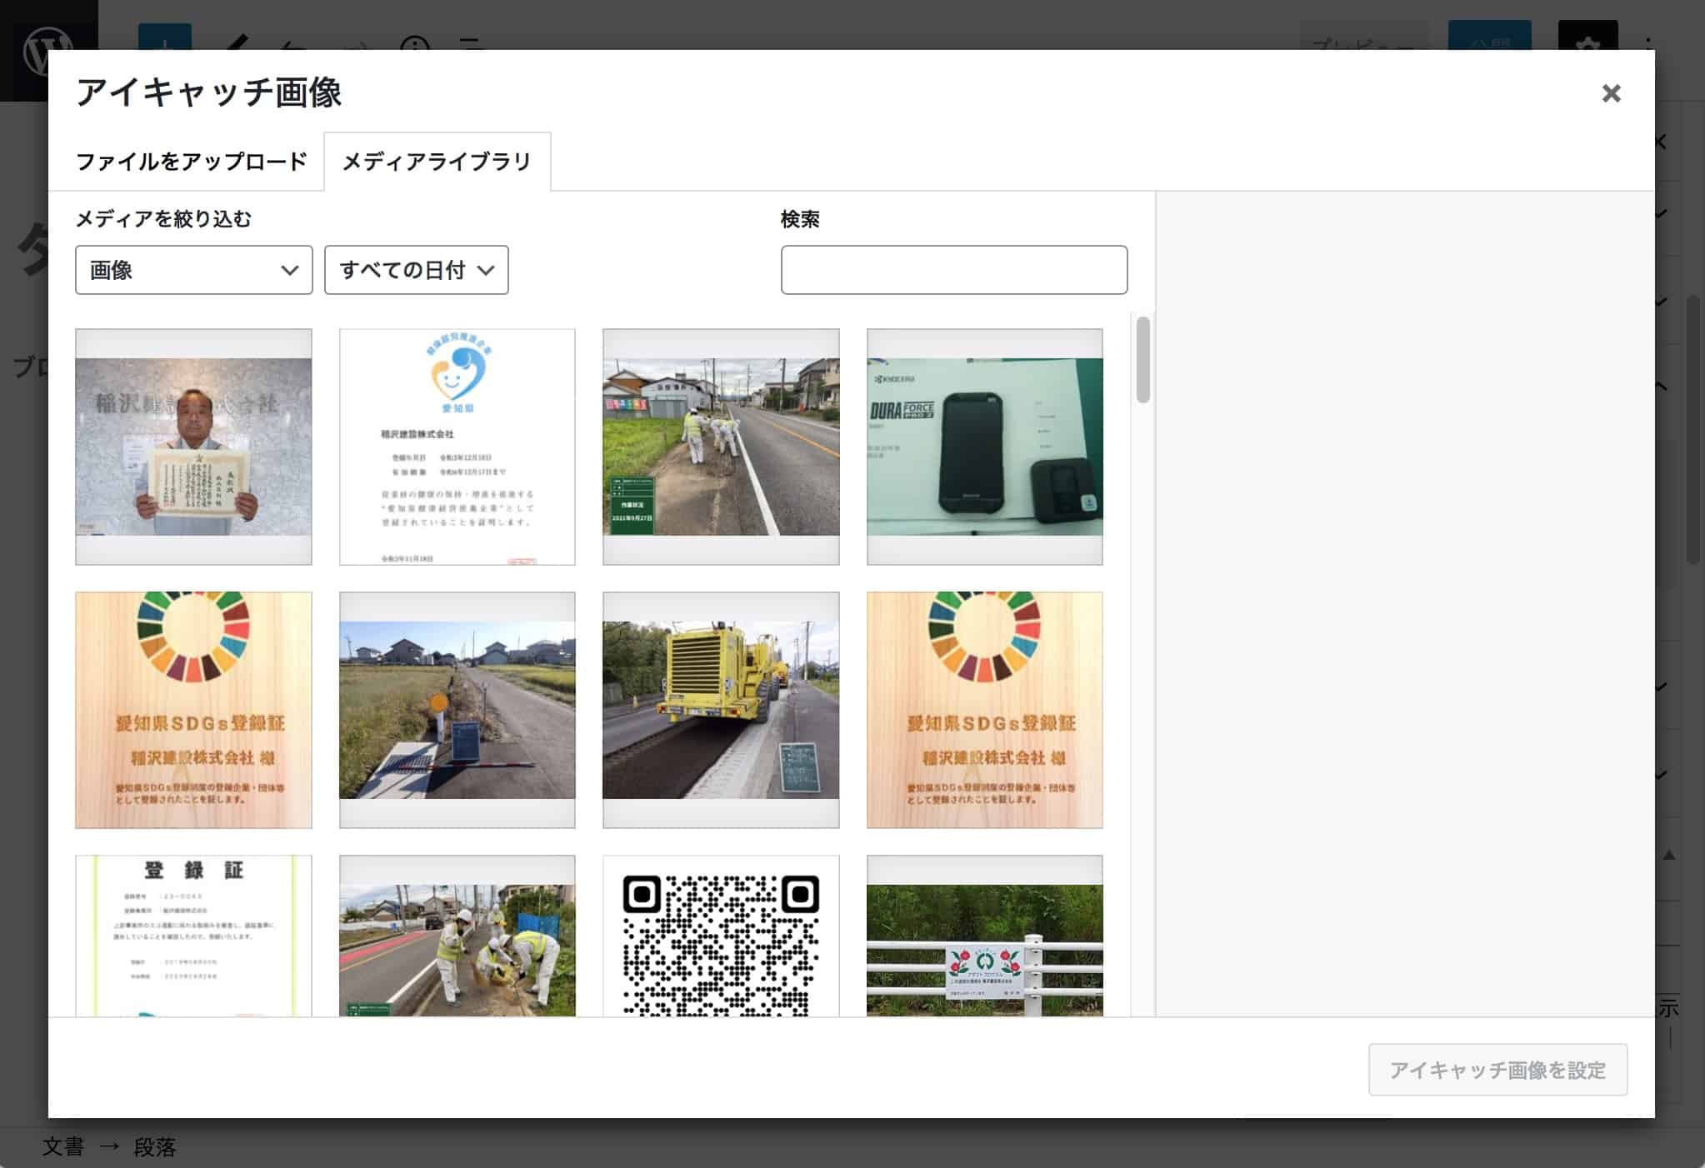This screenshot has width=1705, height=1168.
Task: Select the 愛知県 health certificate document thumbnail
Action: coord(457,447)
